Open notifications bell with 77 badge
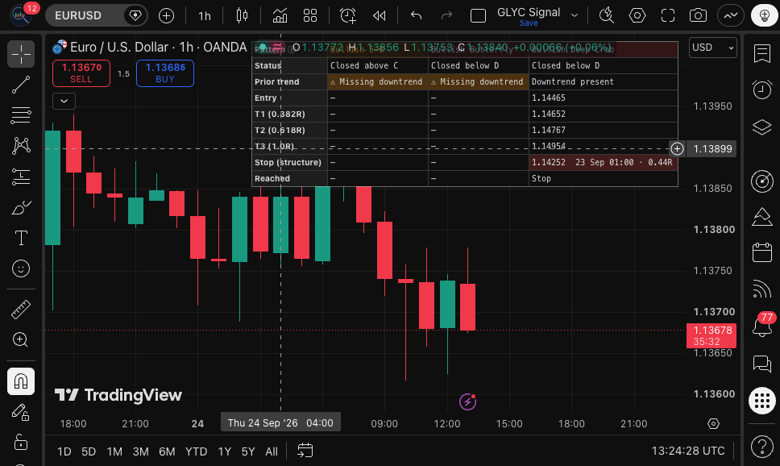Image resolution: width=780 pixels, height=466 pixels. tap(762, 327)
